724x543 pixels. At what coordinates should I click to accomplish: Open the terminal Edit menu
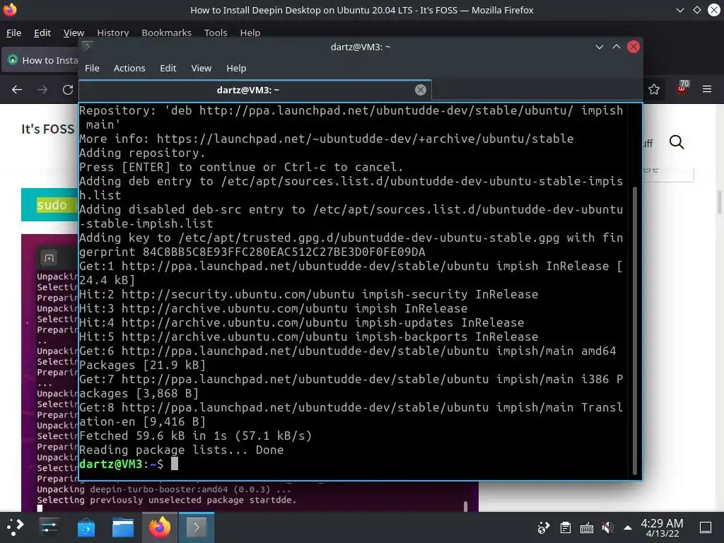point(168,69)
